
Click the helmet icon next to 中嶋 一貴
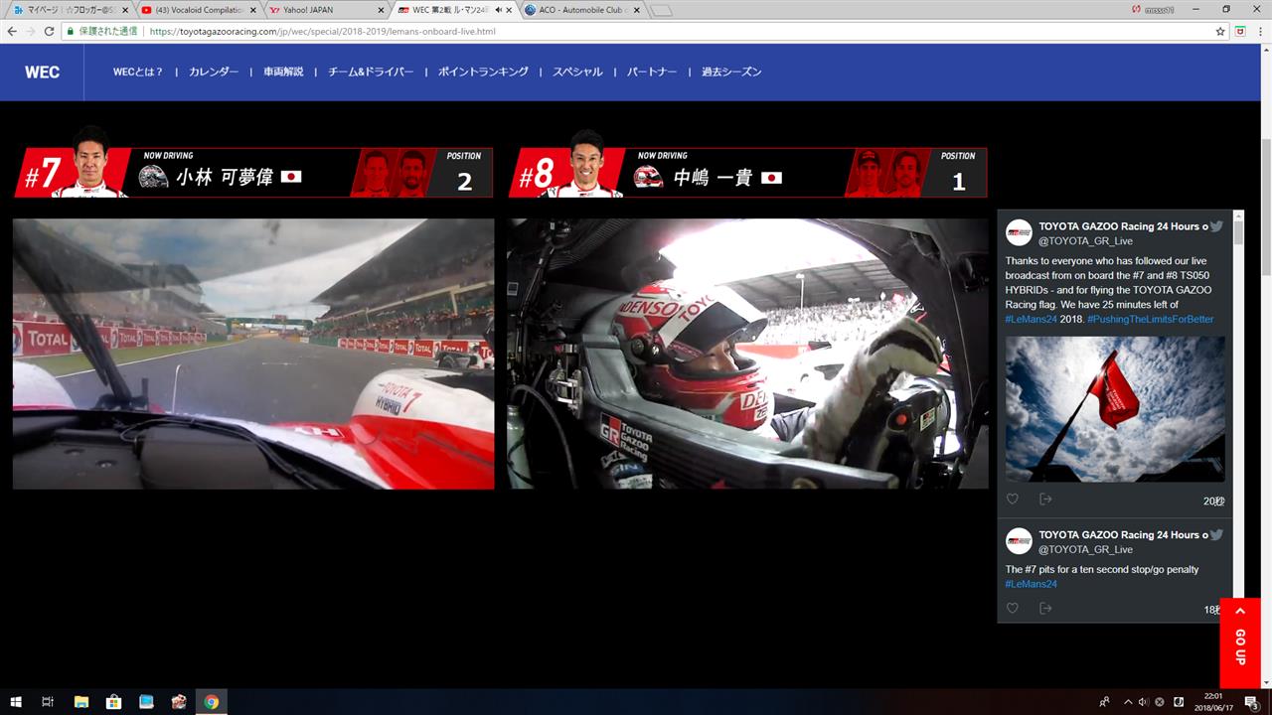pos(648,177)
